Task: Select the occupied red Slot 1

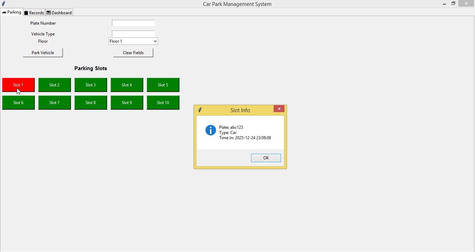Action: (18, 85)
